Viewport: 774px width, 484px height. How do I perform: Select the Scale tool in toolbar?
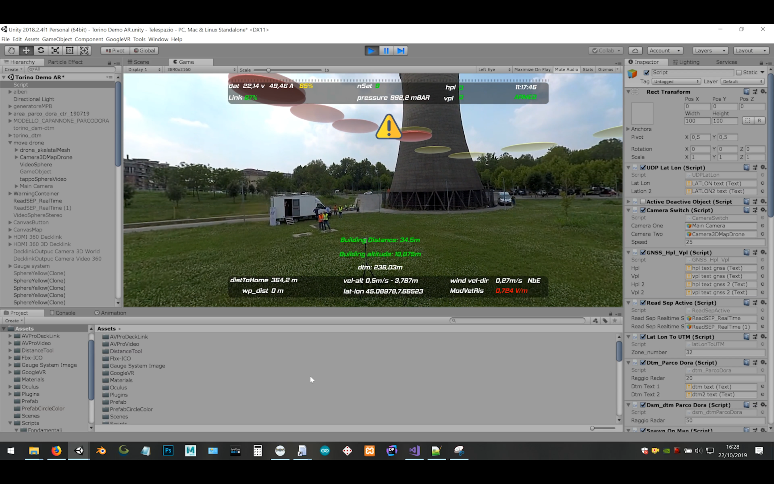55,50
